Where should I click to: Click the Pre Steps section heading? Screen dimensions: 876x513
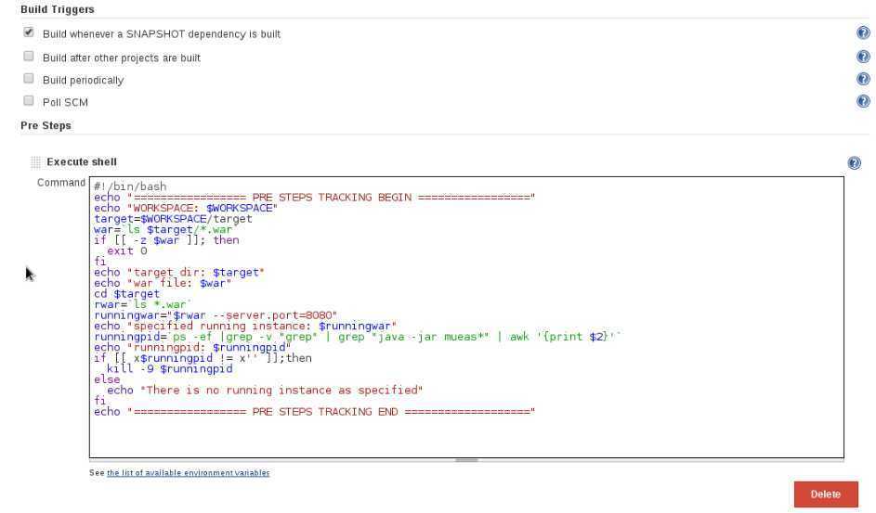pos(46,125)
